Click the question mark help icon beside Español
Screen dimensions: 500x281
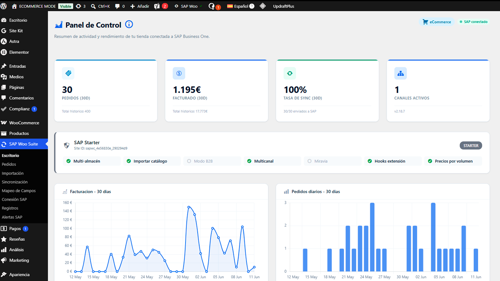coord(252,6)
